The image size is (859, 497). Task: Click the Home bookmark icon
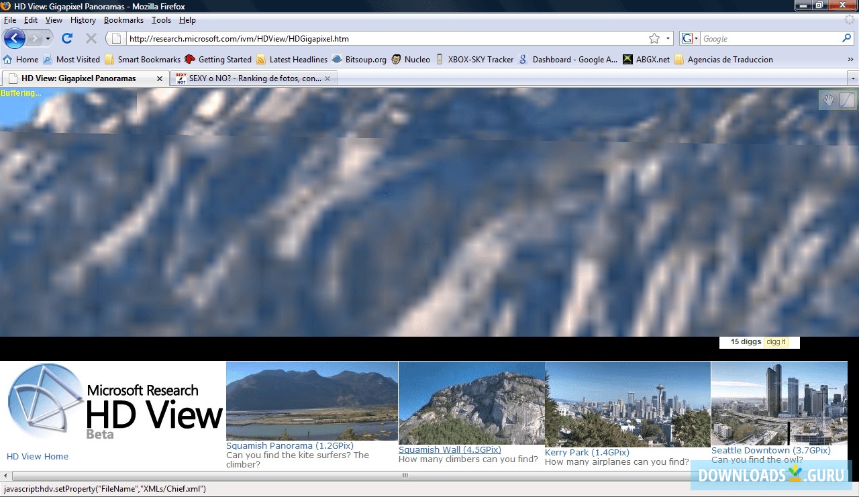[9, 59]
